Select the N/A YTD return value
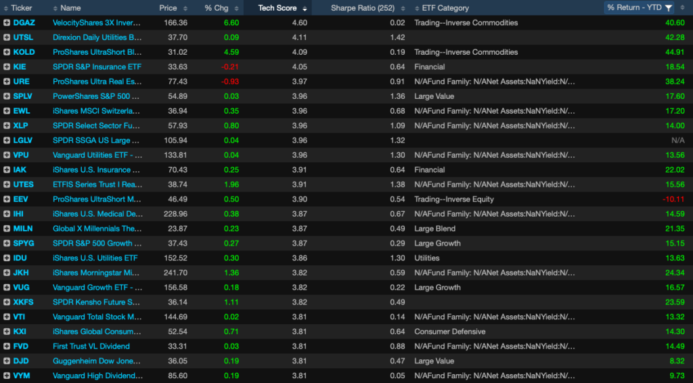The height and width of the screenshot is (383, 693). pos(678,141)
